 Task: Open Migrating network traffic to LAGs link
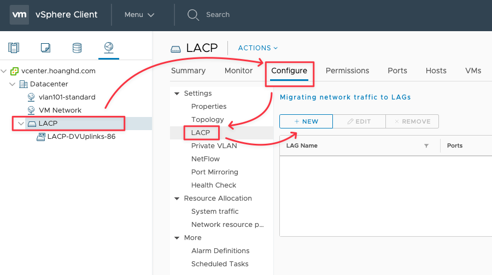345,97
